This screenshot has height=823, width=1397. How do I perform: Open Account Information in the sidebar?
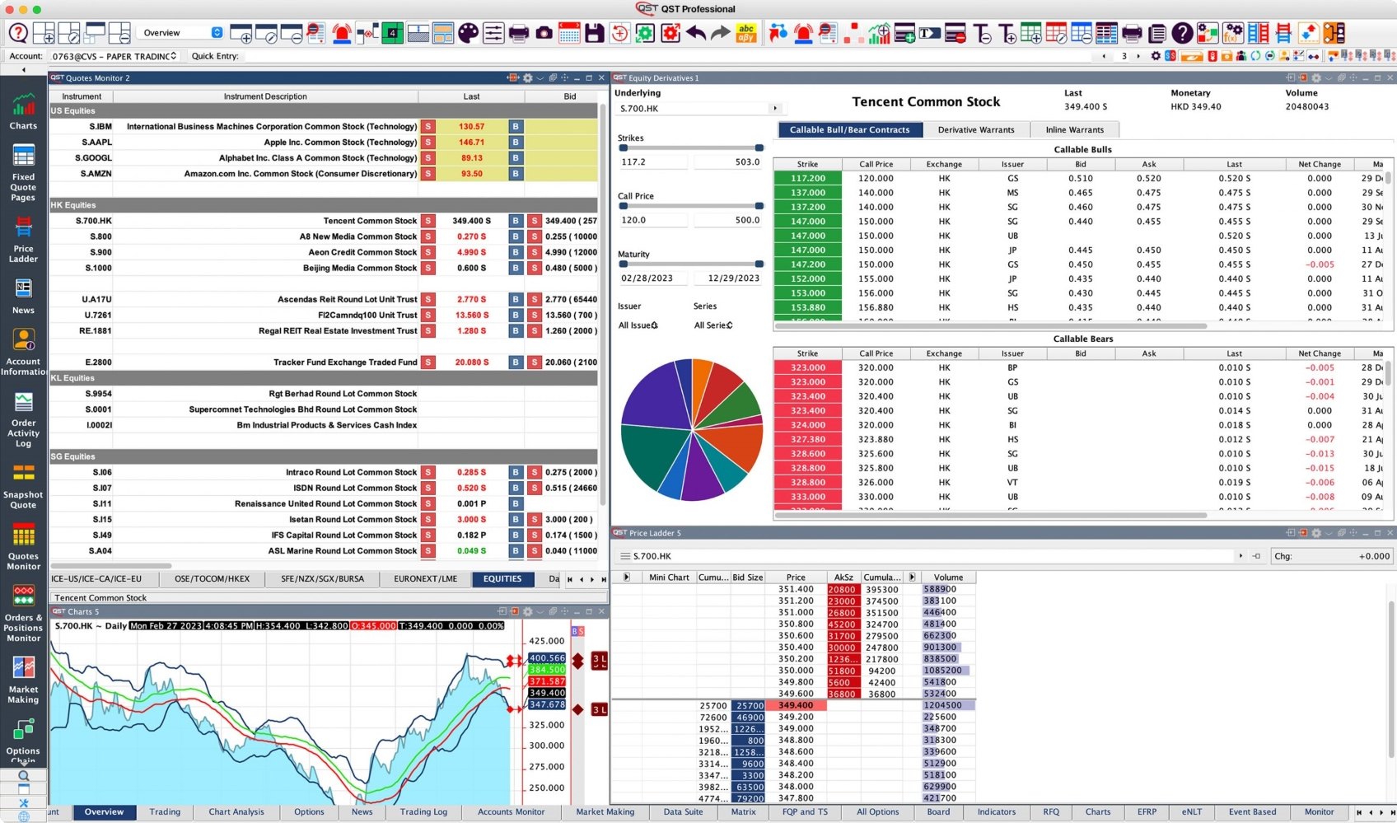(23, 352)
